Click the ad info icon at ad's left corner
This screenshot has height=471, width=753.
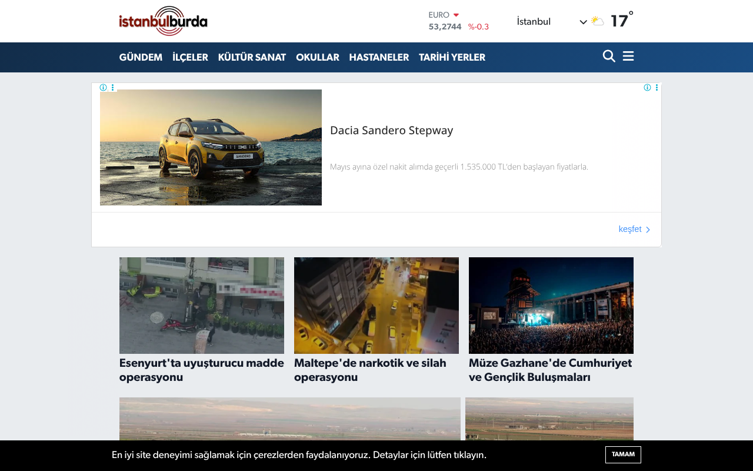(104, 88)
